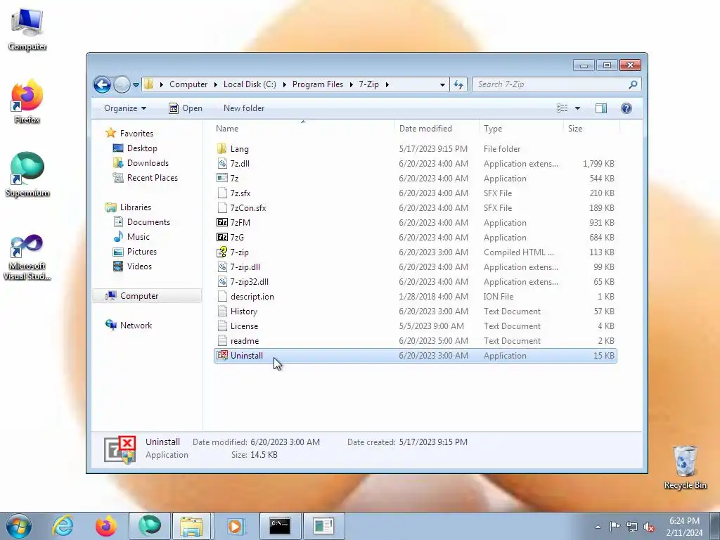The image size is (720, 540).
Task: Open Videos library
Action: (139, 266)
